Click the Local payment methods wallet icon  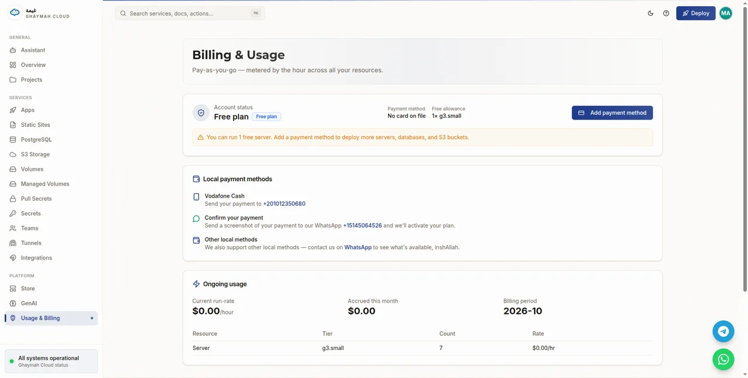click(196, 179)
